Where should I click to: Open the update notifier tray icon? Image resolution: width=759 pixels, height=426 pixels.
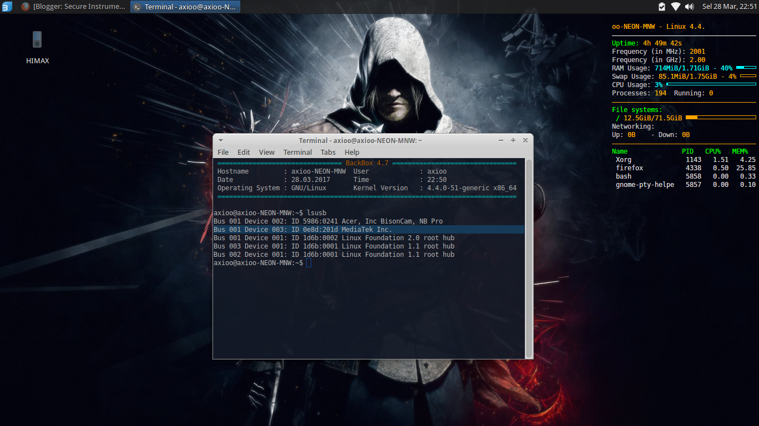click(x=662, y=7)
